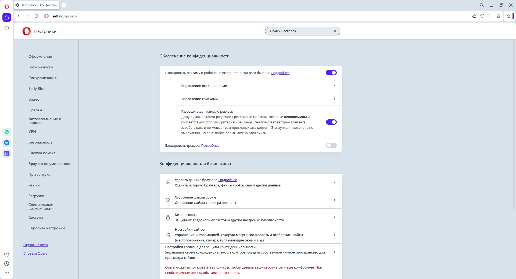Open Easy Setup menu icon
Image resolution: width=516 pixels, height=279 pixels.
tap(490, 16)
